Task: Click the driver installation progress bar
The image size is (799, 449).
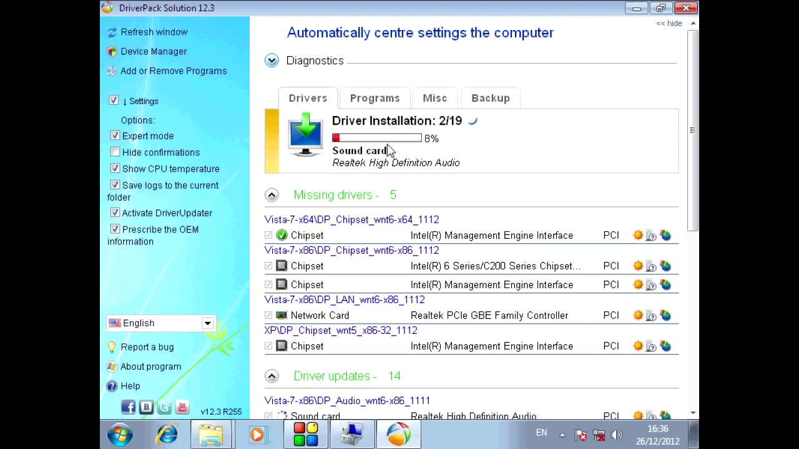Action: pyautogui.click(x=377, y=138)
